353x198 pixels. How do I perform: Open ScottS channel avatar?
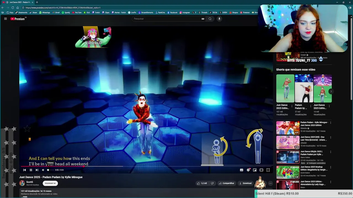(22, 183)
